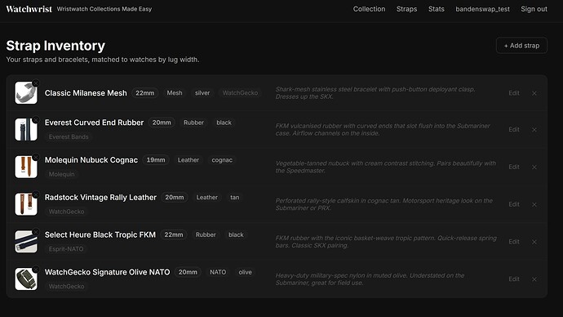Viewport: 563px width, 317px height.
Task: Edit the Classic Milanese Mesh strap
Action: [x=514, y=93]
